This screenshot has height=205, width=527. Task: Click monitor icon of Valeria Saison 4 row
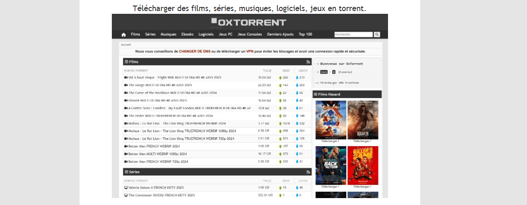(x=126, y=187)
